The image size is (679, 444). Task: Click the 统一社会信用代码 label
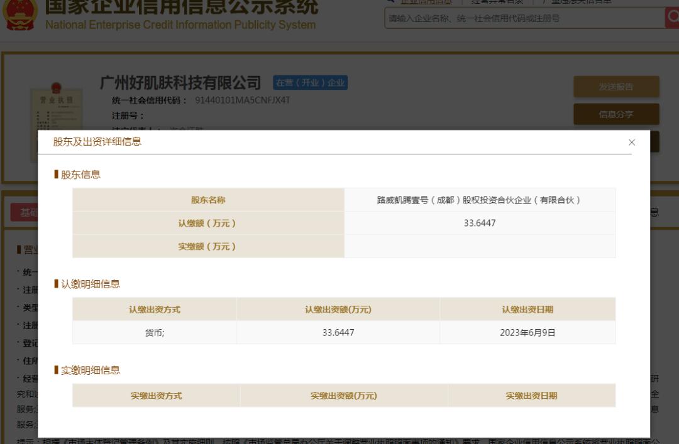pyautogui.click(x=149, y=100)
